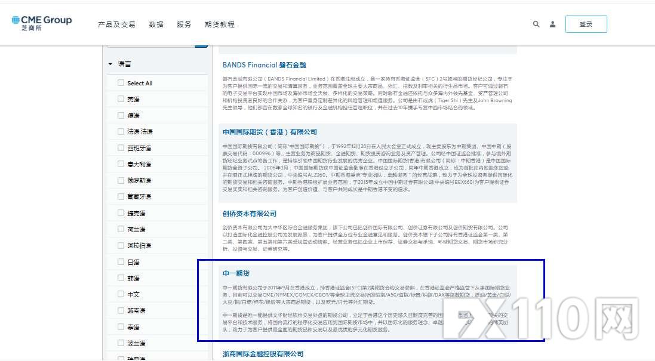Image resolution: width=655 pixels, height=361 pixels.
Task: Tick the 英语 checkbox
Action: (x=121, y=99)
